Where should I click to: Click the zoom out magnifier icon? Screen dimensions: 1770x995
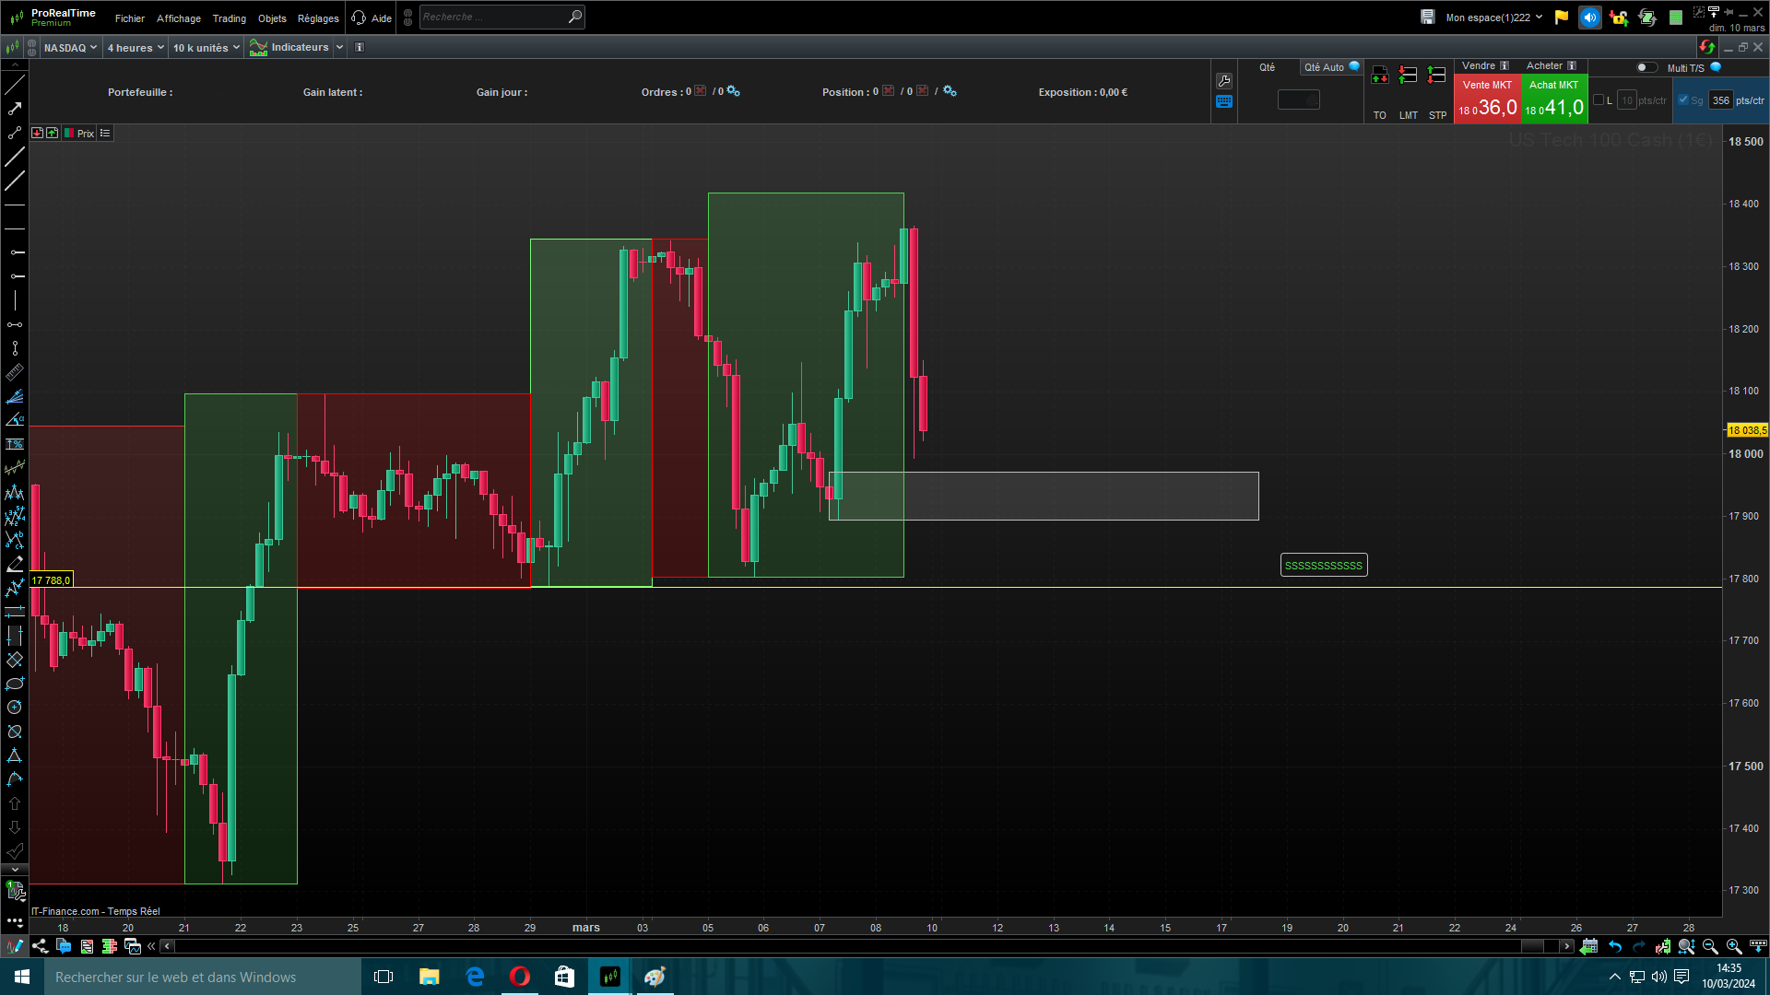click(1710, 946)
